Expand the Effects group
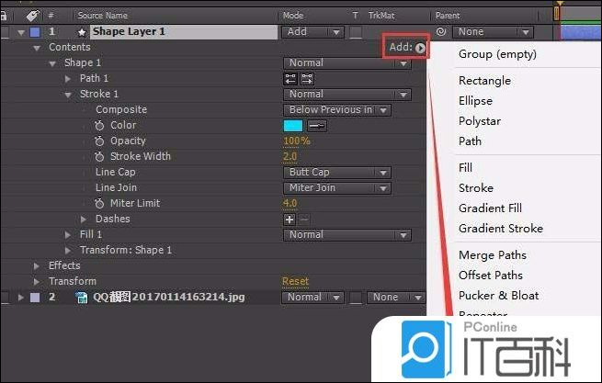602x383 pixels. point(37,266)
